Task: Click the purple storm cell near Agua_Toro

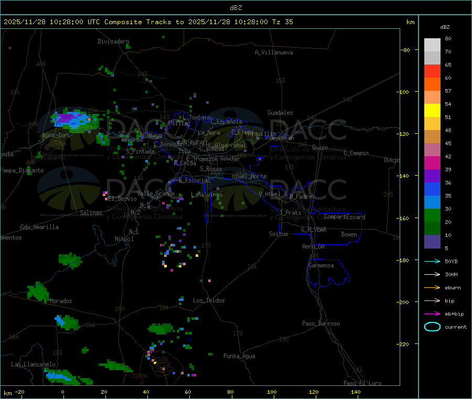Action: 68,118
